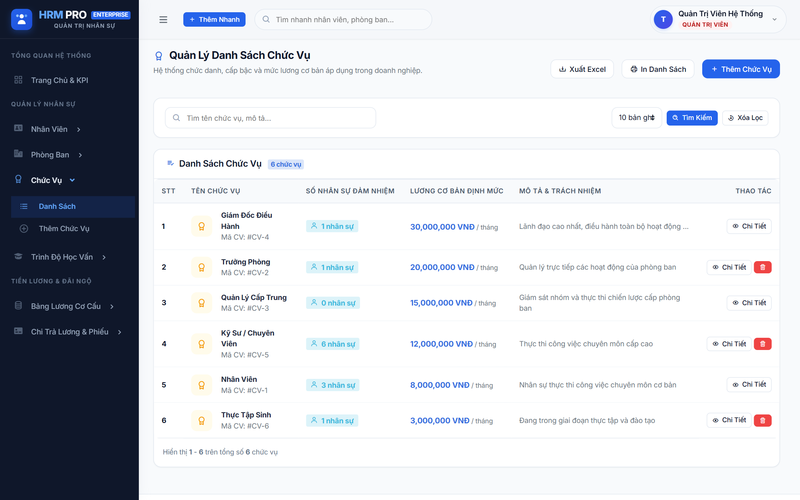800x500 pixels.
Task: Click Xuất Excel button
Action: point(582,69)
